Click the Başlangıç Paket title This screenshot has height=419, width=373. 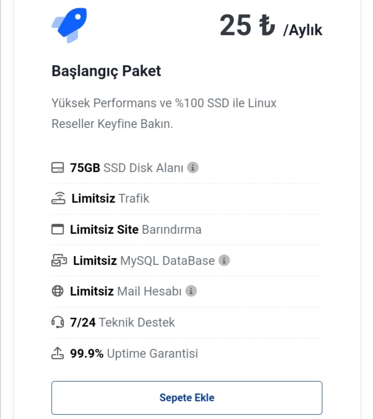pyautogui.click(x=106, y=72)
